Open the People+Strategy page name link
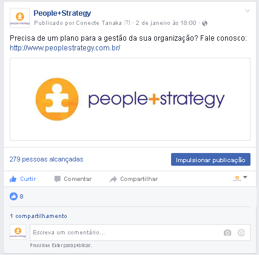This screenshot has height=255, width=259. pos(62,13)
